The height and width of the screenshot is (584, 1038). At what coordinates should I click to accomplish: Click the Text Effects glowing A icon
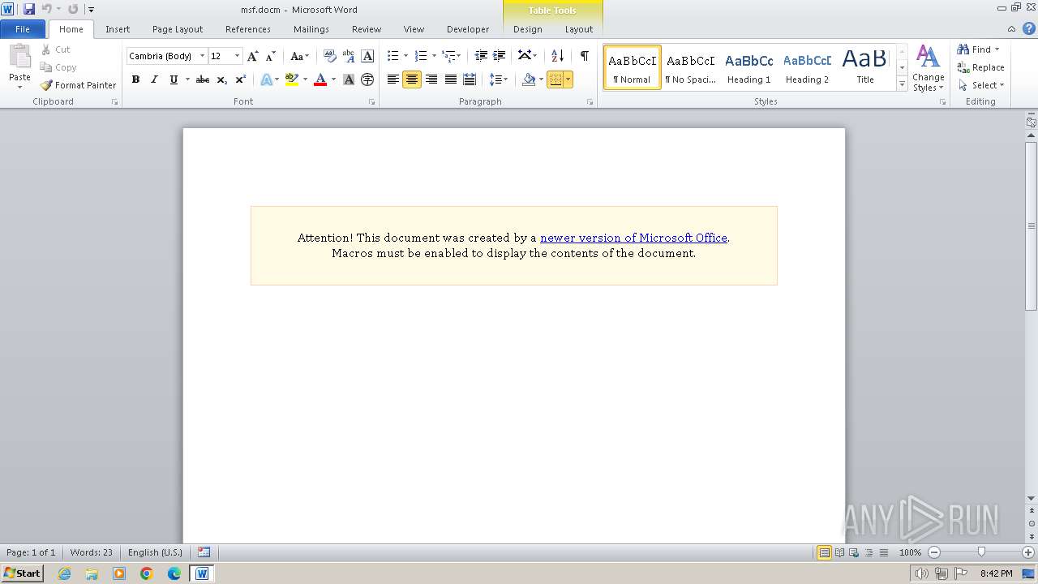point(266,79)
